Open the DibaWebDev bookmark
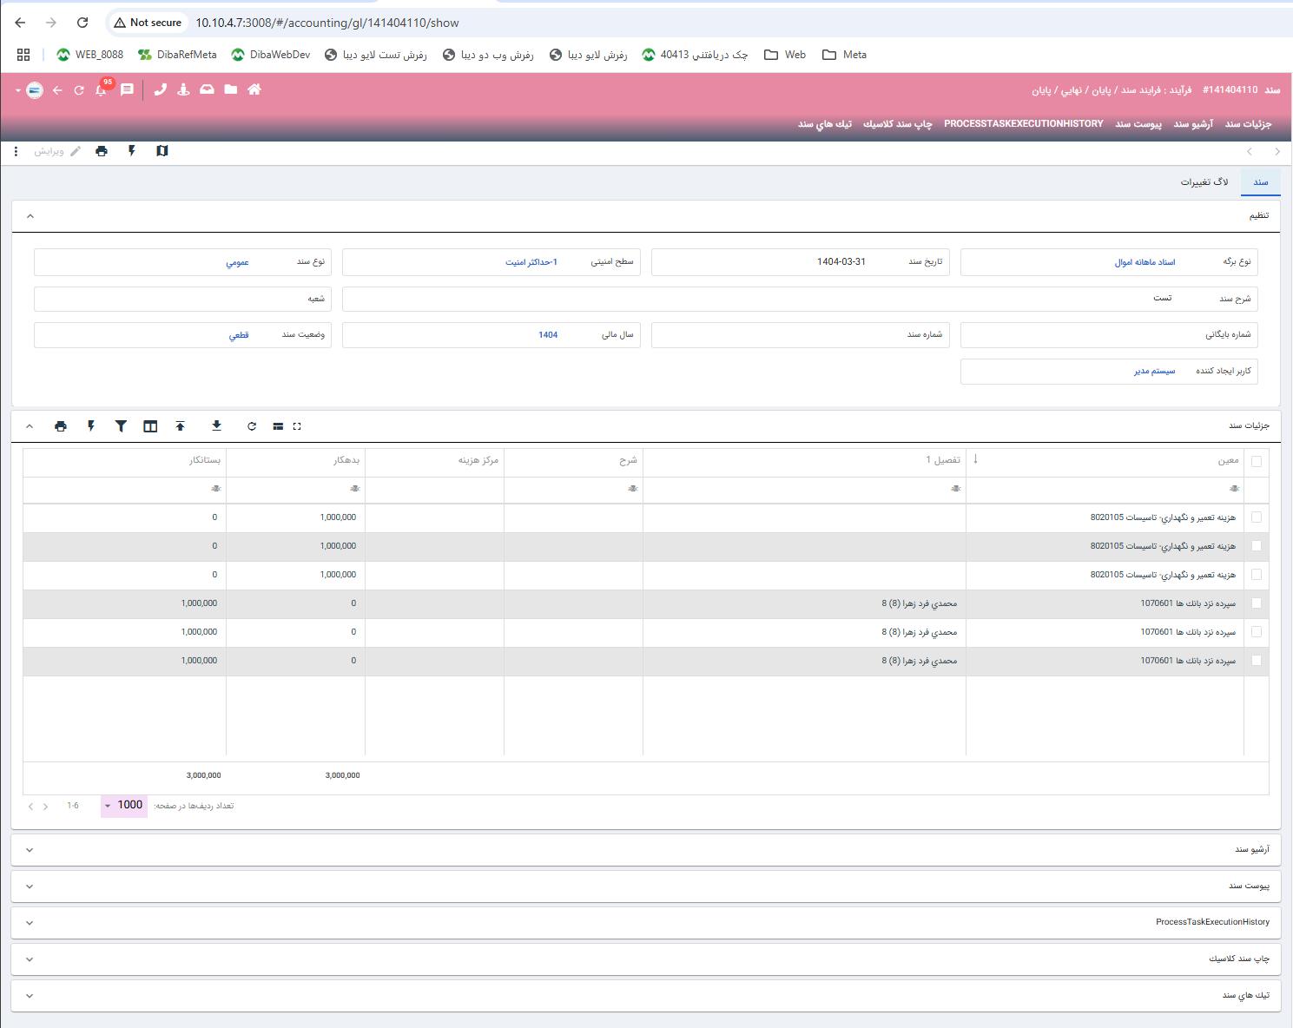The height and width of the screenshot is (1028, 1293). point(270,55)
